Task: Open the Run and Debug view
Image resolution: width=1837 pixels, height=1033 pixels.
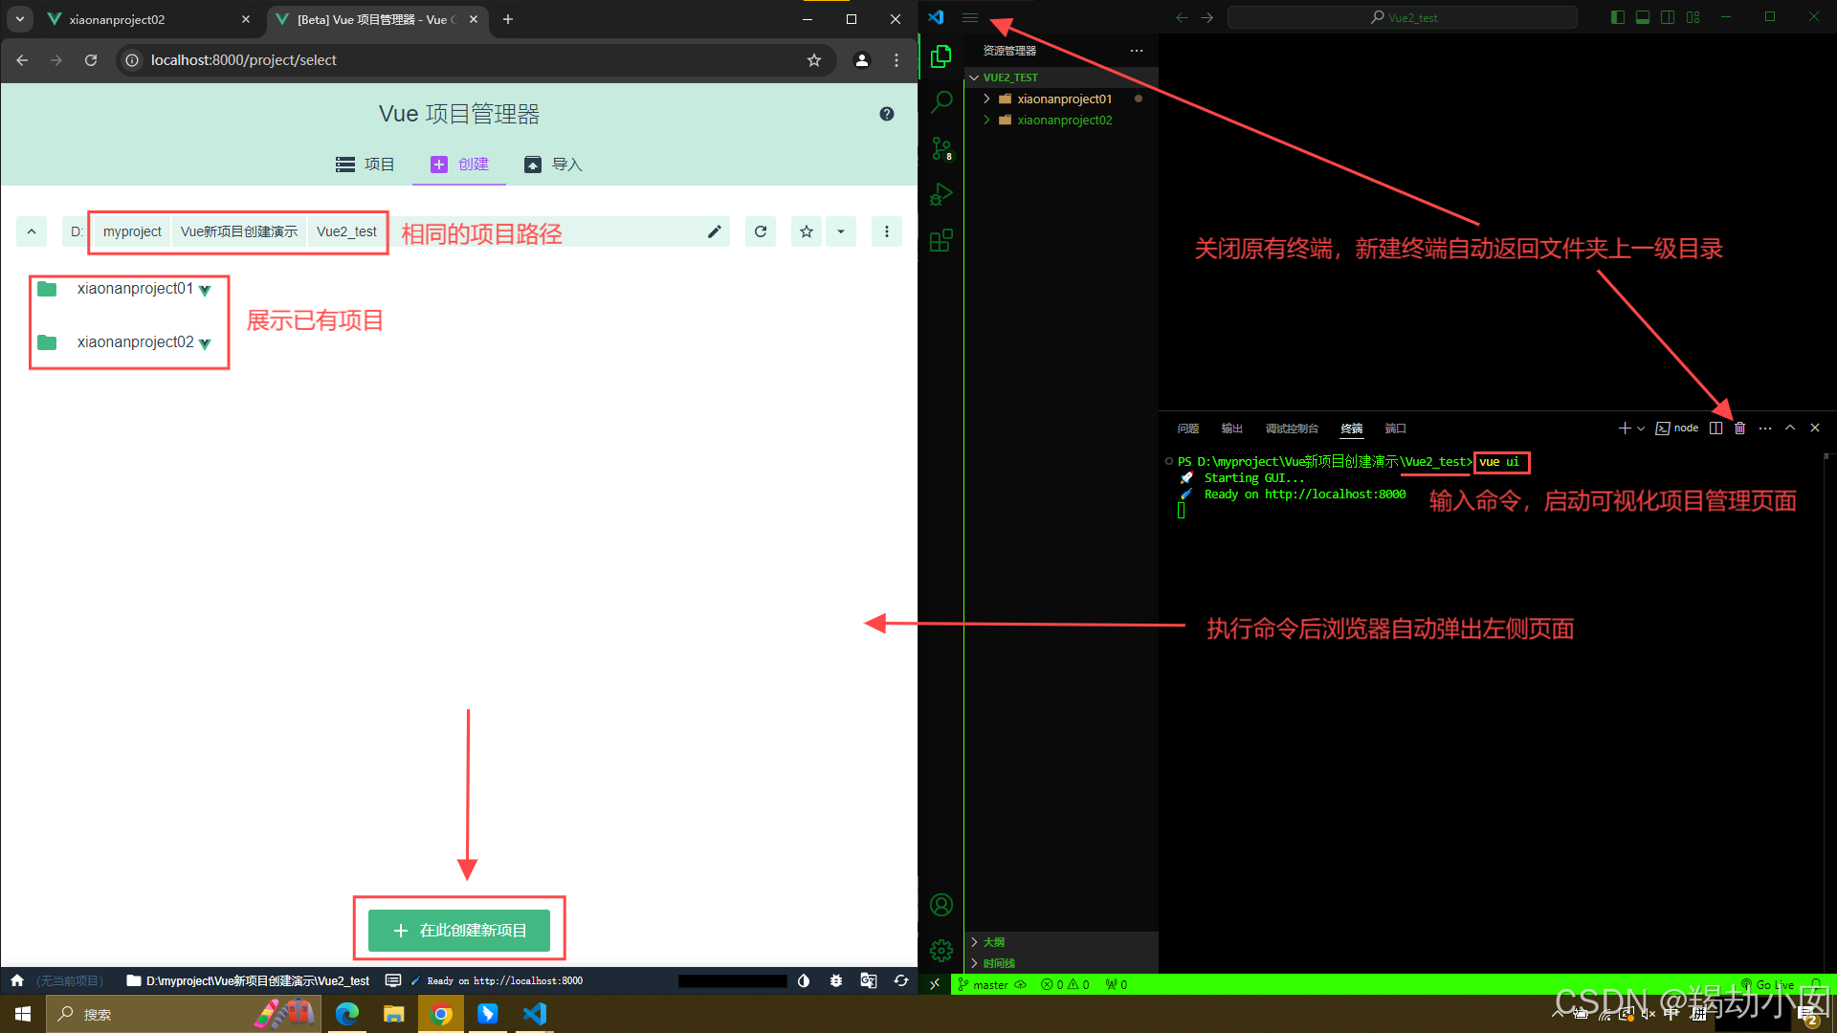Action: (941, 194)
